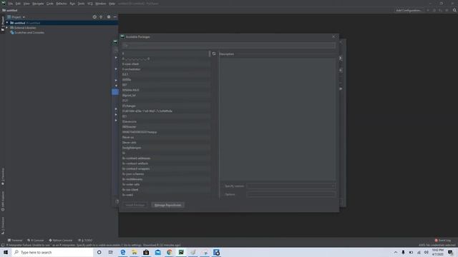Open the Tools menu
Image resolution: width=458 pixels, height=257 pixels.
point(81,4)
